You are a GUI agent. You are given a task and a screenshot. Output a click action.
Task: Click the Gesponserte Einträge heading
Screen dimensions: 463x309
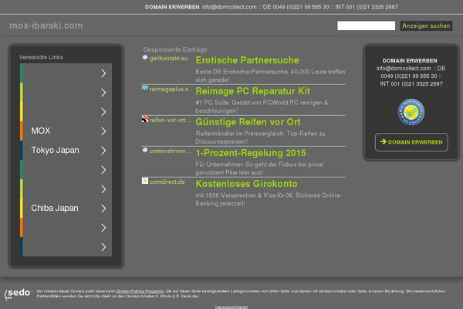(x=175, y=49)
